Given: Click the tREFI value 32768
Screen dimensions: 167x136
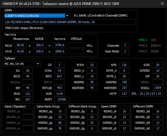Looking at the screenshot, I should tap(62, 99).
